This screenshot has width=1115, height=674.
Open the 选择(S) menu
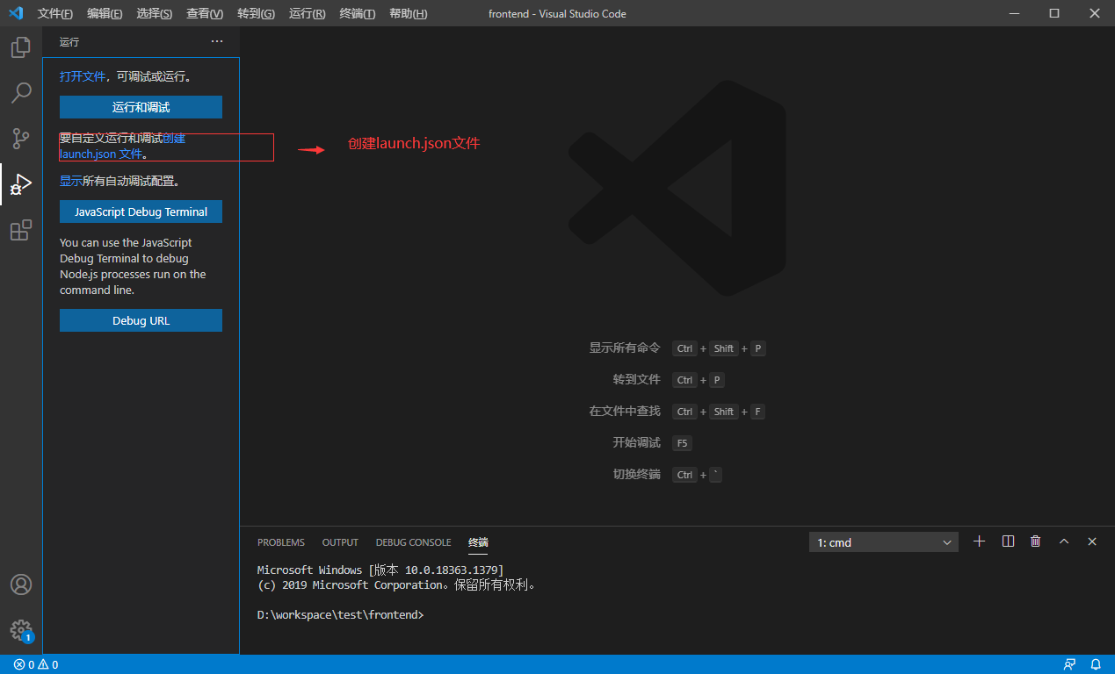155,14
